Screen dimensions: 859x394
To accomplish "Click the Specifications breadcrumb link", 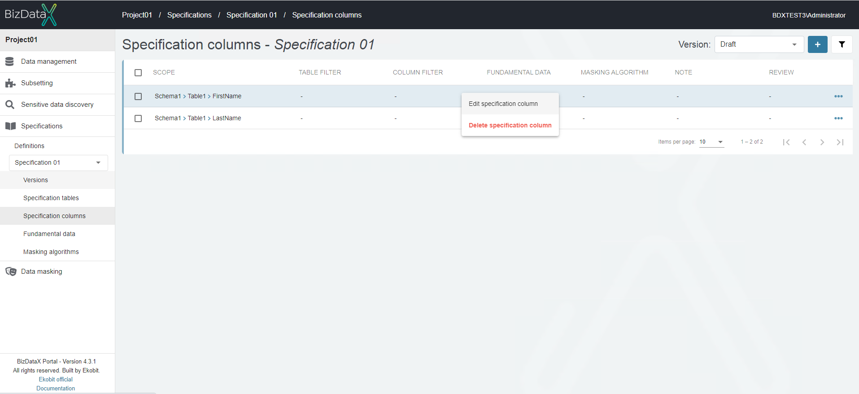I will point(189,15).
